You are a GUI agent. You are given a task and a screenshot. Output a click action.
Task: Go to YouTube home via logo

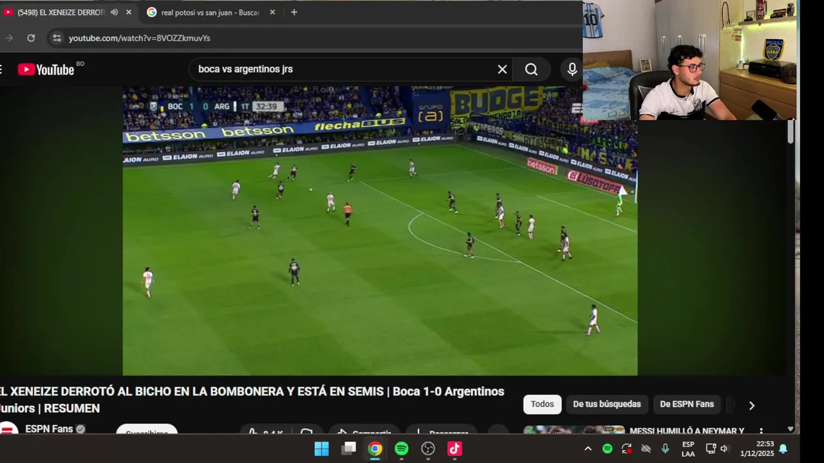46,69
